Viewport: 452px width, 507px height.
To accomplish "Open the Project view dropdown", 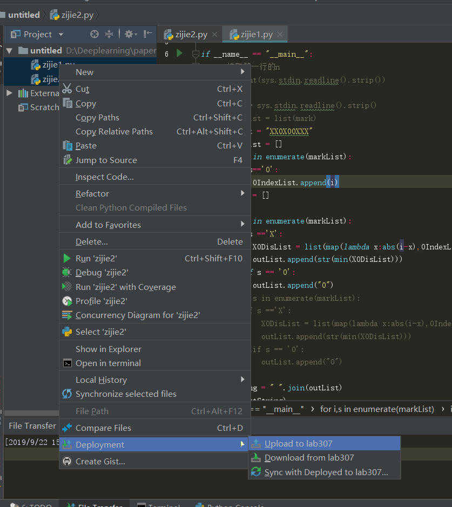I will click(61, 34).
